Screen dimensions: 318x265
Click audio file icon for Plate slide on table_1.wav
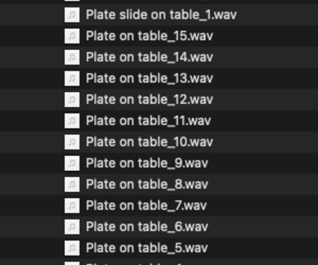[x=72, y=15]
